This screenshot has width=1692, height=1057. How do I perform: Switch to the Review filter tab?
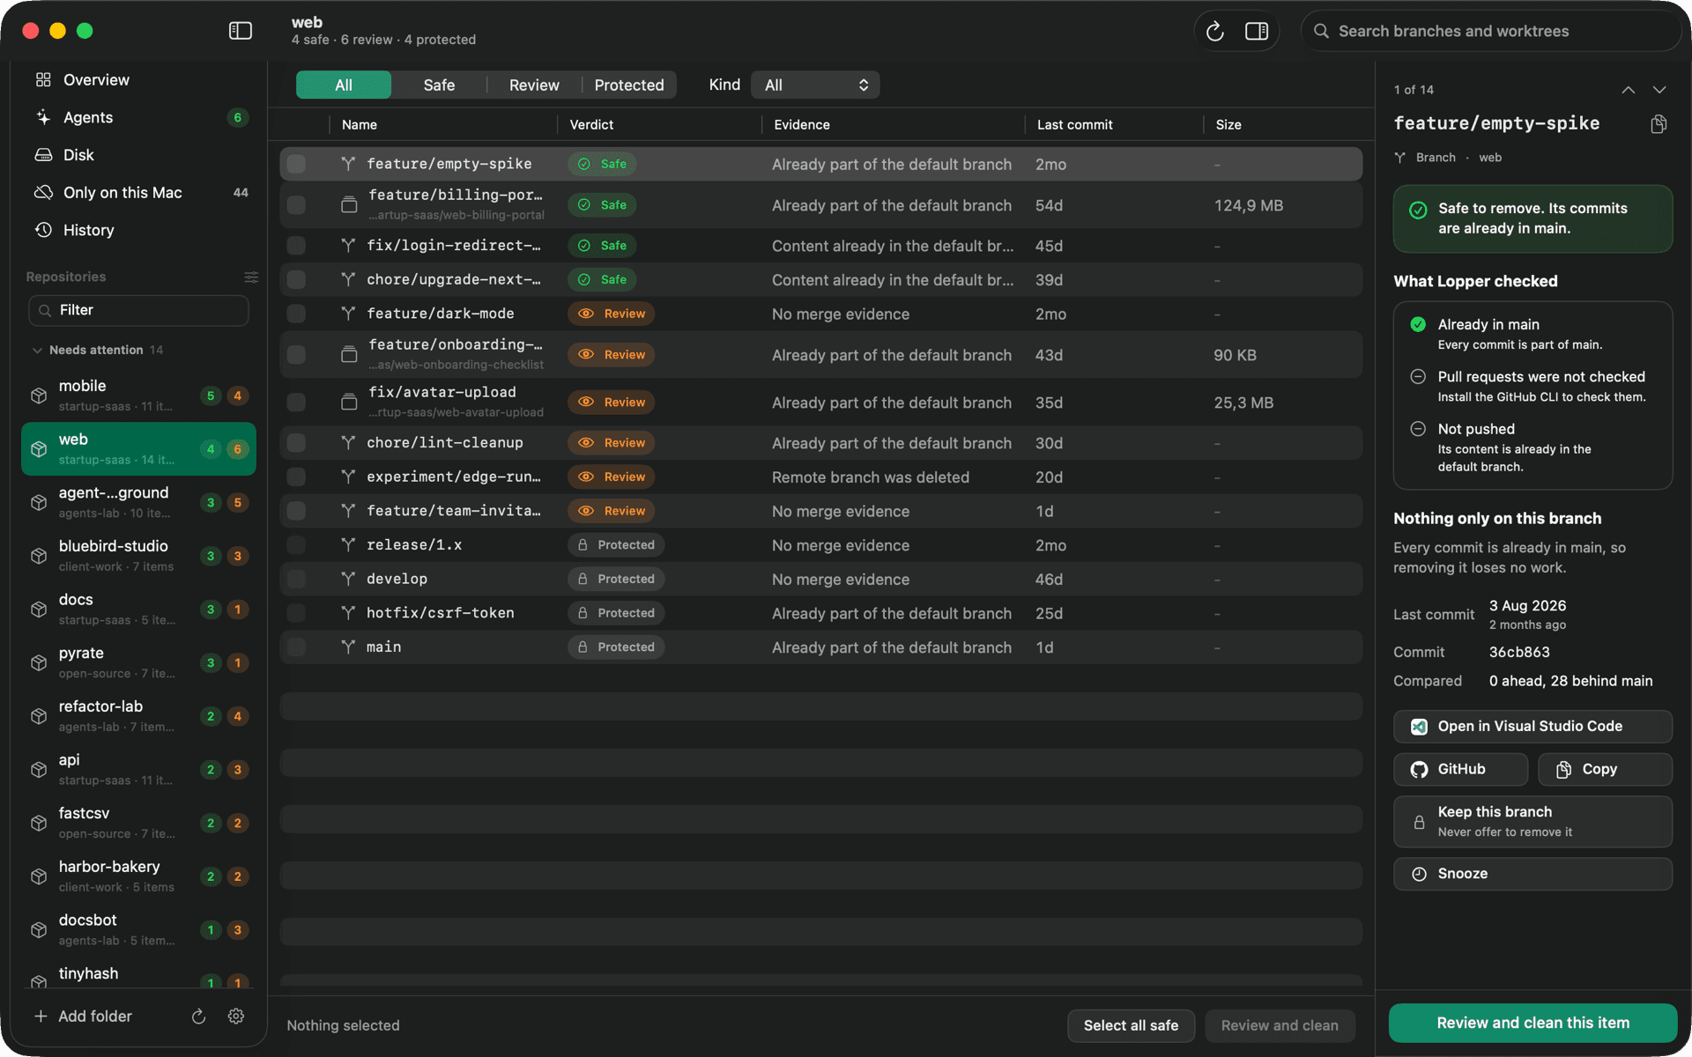tap(534, 85)
